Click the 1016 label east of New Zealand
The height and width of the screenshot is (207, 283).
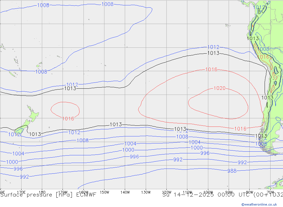tap(68, 119)
